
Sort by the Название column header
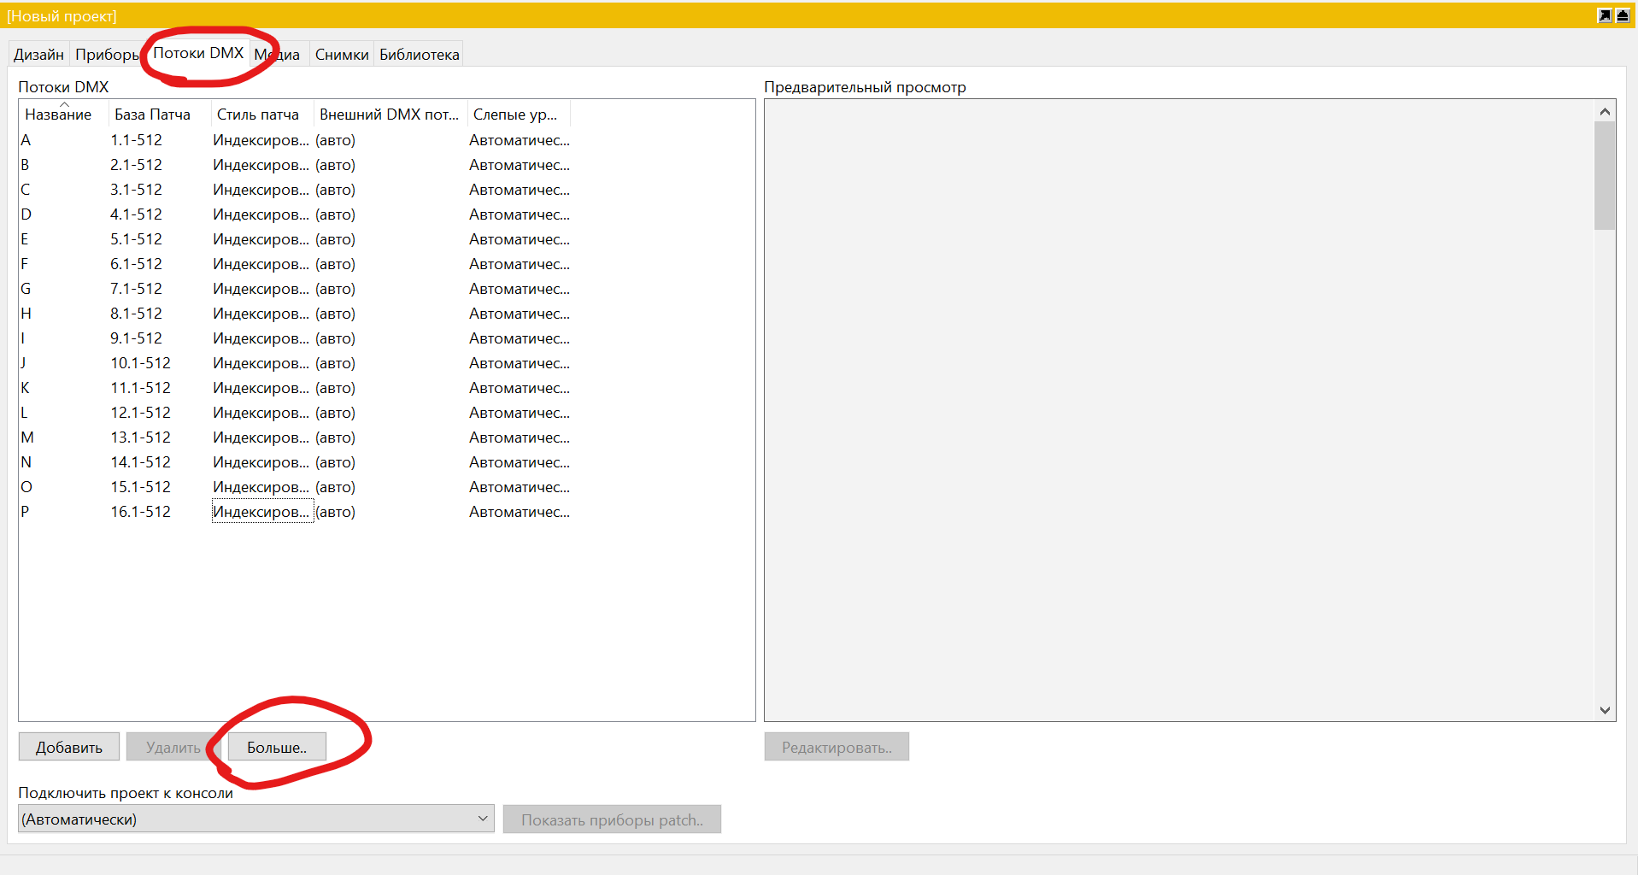64,114
